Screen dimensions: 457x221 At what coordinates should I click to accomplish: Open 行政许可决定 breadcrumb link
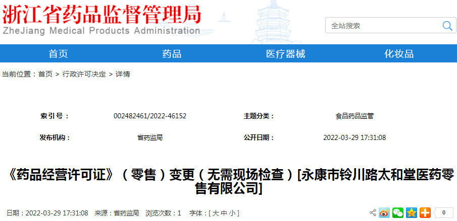(x=84, y=75)
